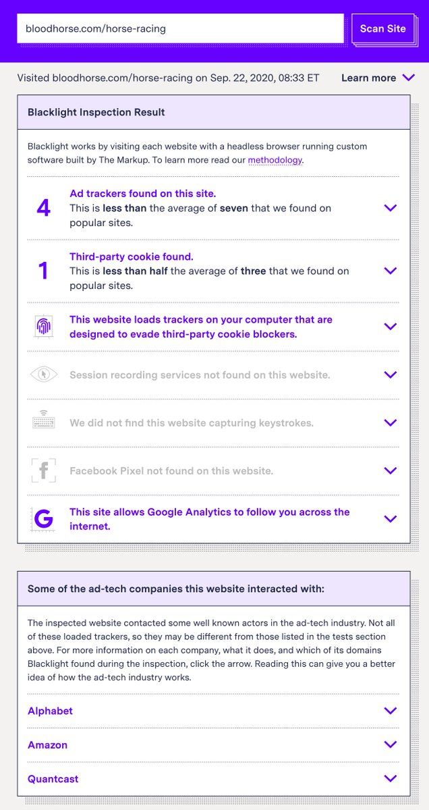The image size is (429, 810).
Task: Click the website URL input field
Action: (x=180, y=28)
